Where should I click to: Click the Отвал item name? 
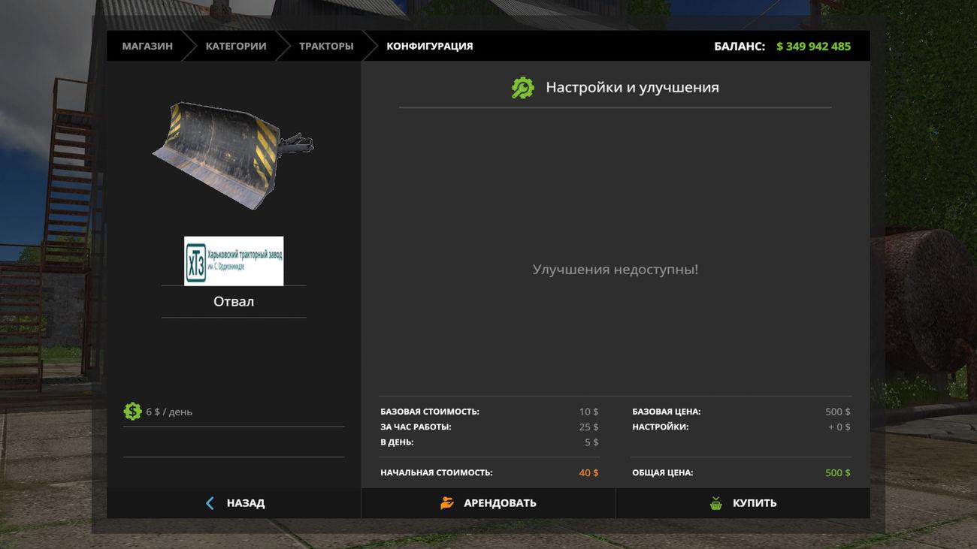pyautogui.click(x=234, y=301)
